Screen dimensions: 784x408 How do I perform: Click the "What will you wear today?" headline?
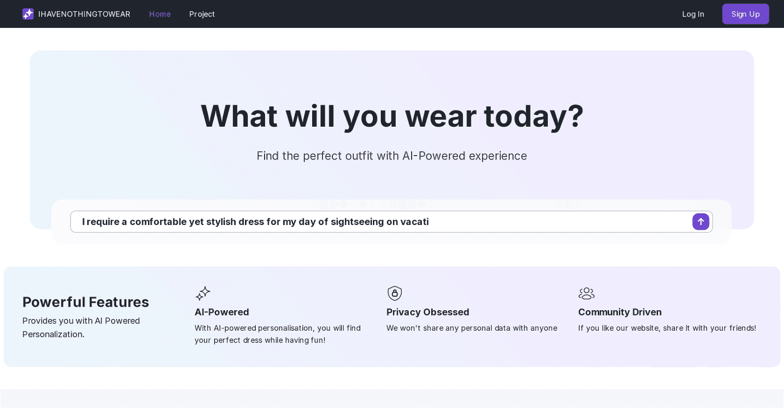(x=392, y=116)
